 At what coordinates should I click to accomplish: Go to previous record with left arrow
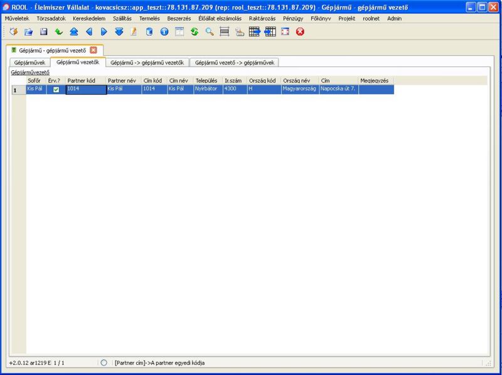click(x=89, y=32)
